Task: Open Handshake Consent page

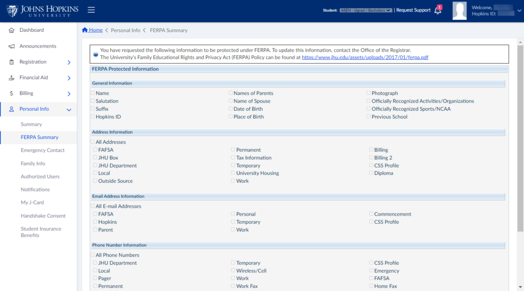Action: pyautogui.click(x=43, y=216)
